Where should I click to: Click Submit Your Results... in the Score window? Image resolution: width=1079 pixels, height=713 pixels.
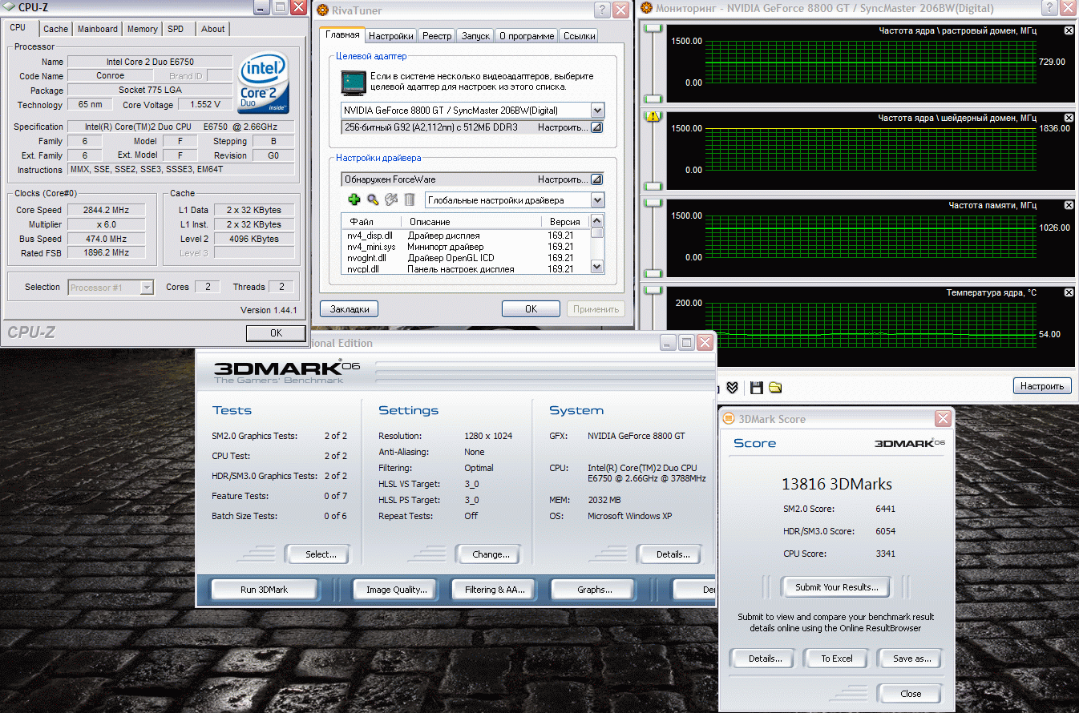pos(836,587)
